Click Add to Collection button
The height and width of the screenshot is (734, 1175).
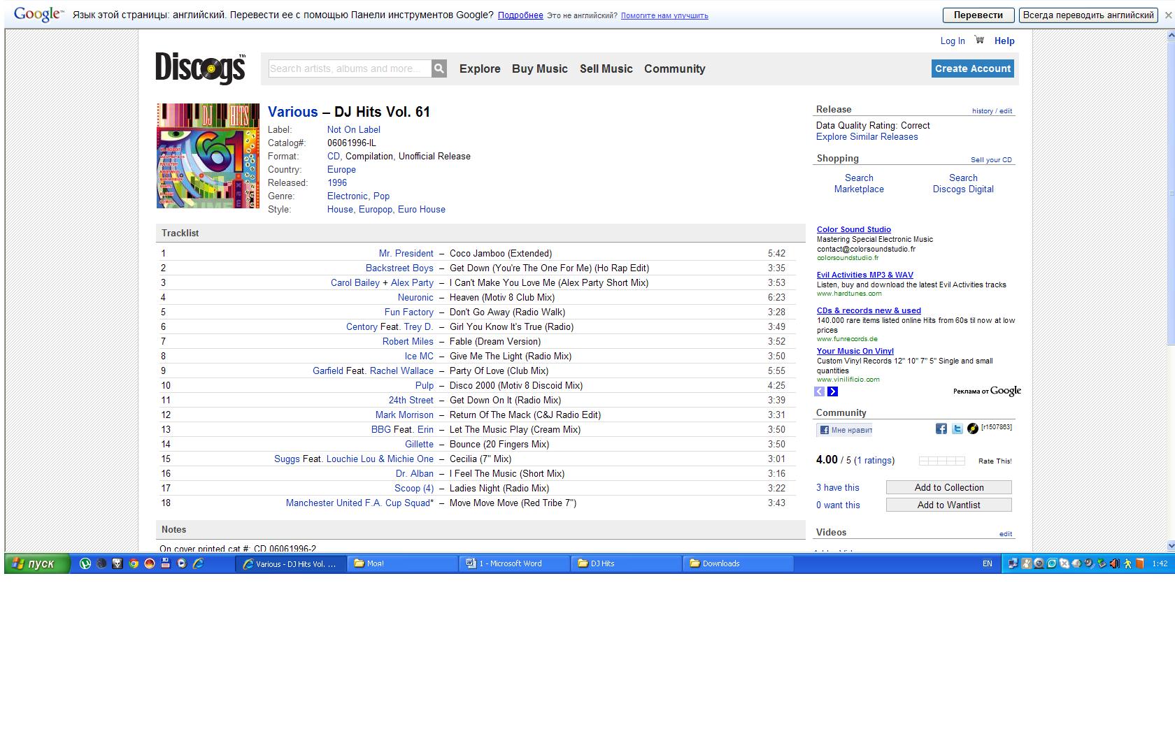pyautogui.click(x=948, y=487)
